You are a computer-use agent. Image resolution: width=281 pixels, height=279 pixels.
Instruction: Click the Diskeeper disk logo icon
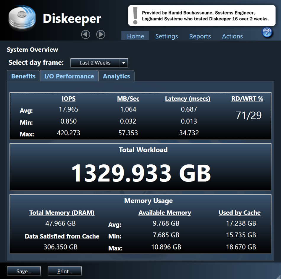click(x=22, y=18)
